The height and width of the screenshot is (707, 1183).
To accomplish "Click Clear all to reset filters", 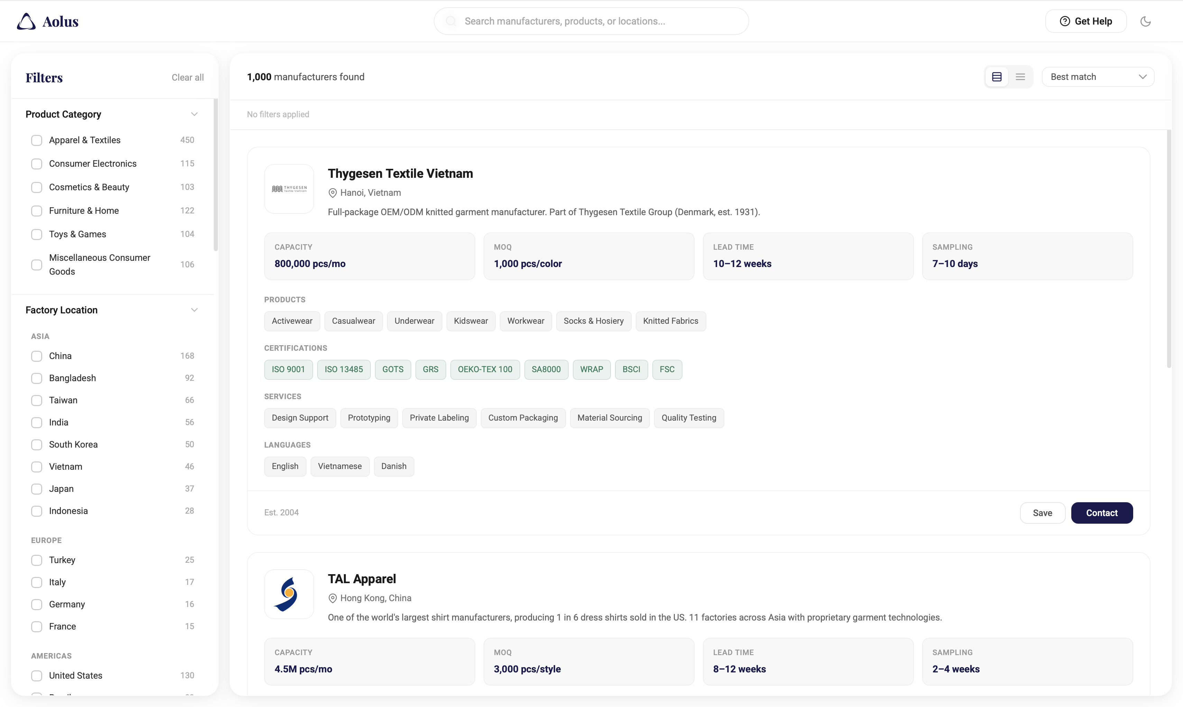I will point(187,77).
